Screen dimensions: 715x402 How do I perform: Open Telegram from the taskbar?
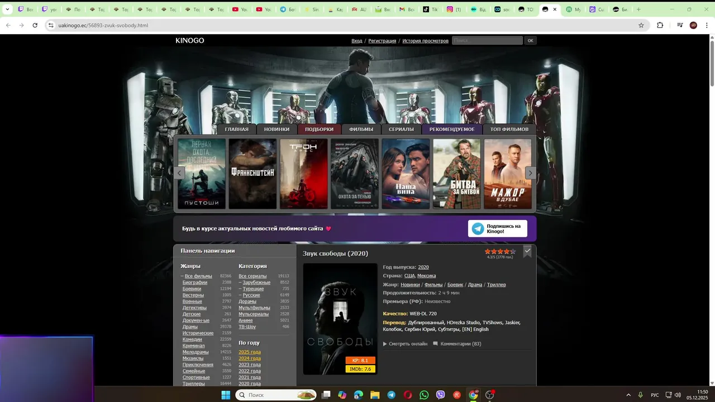(392, 395)
